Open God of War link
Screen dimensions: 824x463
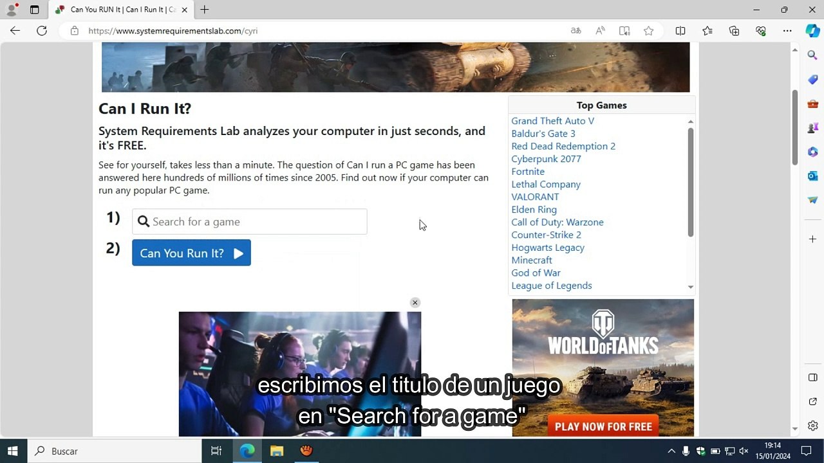point(536,273)
